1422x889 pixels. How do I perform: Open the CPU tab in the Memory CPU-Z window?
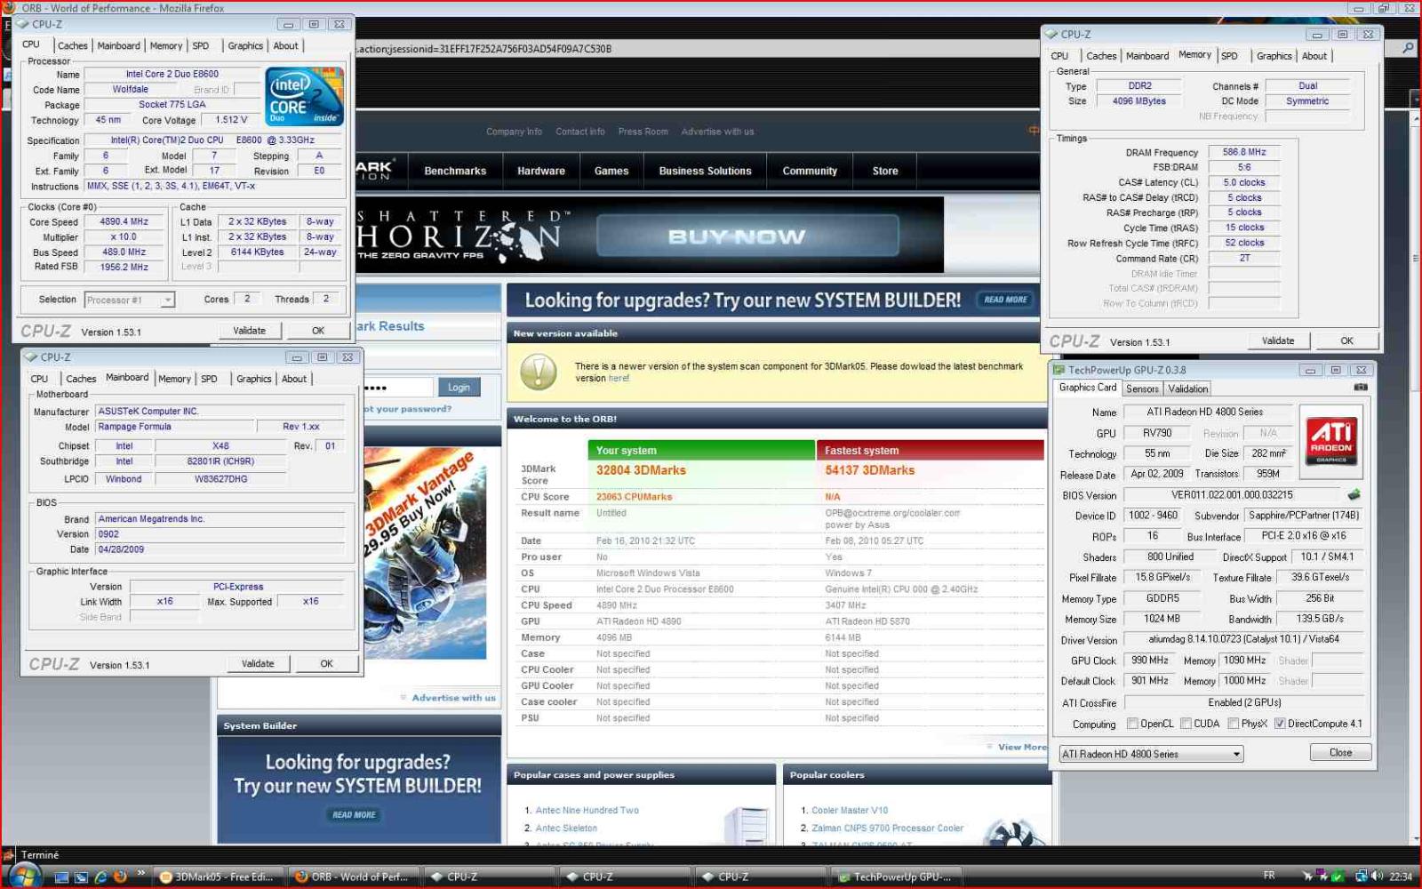(1059, 55)
